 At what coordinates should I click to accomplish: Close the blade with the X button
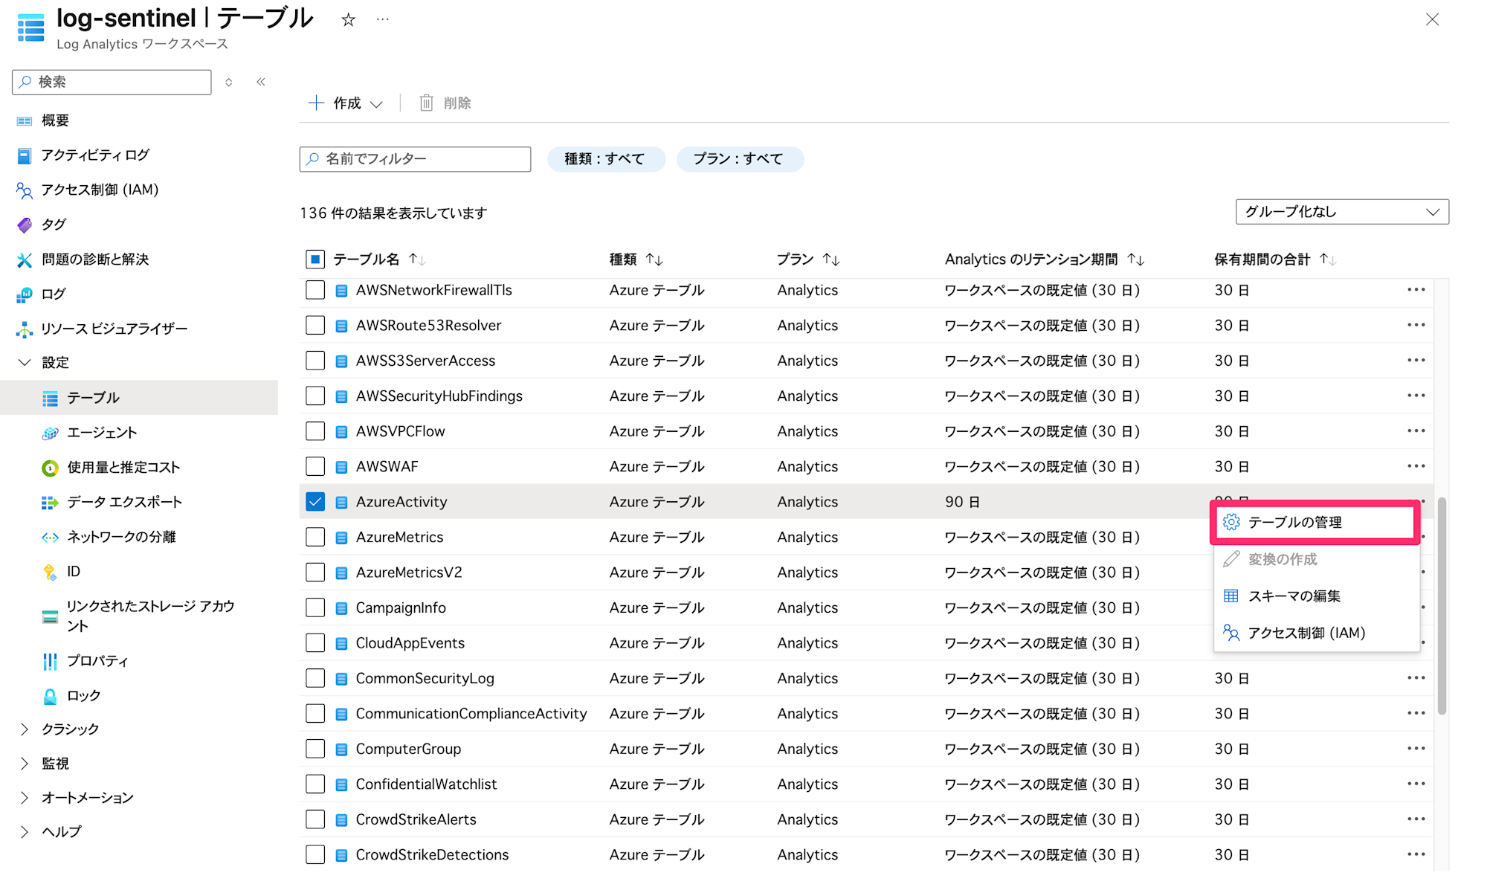pos(1432,20)
